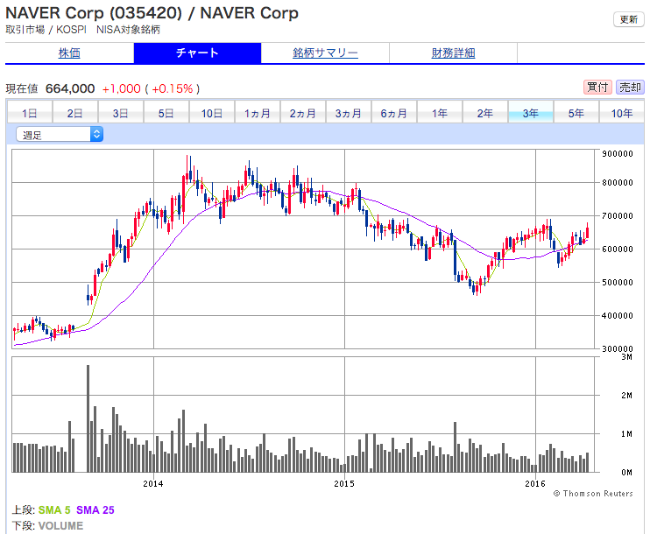
Task: Click the SMA 5 legend label
Action: tap(54, 510)
